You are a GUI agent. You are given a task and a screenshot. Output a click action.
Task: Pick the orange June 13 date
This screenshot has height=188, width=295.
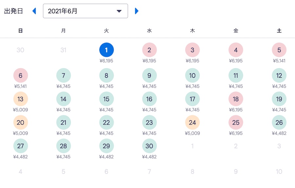(21, 99)
